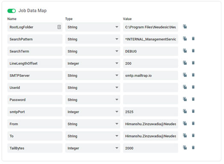Open the Type dropdown for RootLogFolder

point(93,27)
